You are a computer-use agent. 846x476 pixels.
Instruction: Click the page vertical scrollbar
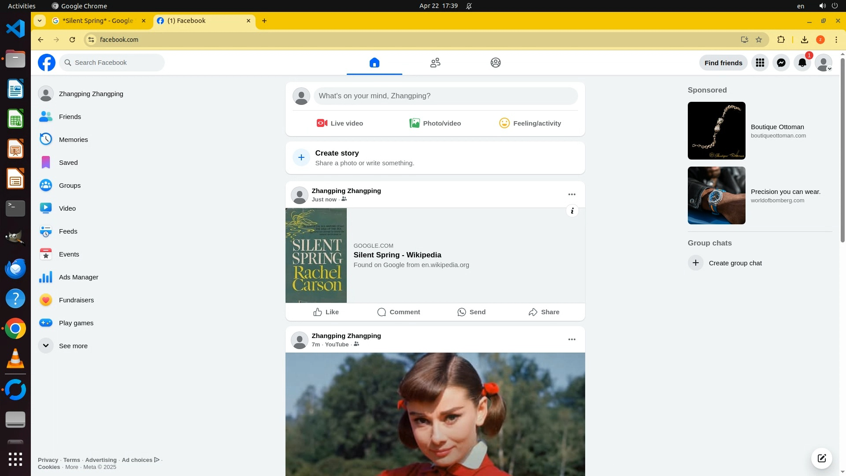pos(842,150)
